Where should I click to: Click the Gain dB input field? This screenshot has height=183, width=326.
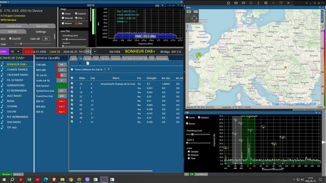pyautogui.click(x=46, y=39)
